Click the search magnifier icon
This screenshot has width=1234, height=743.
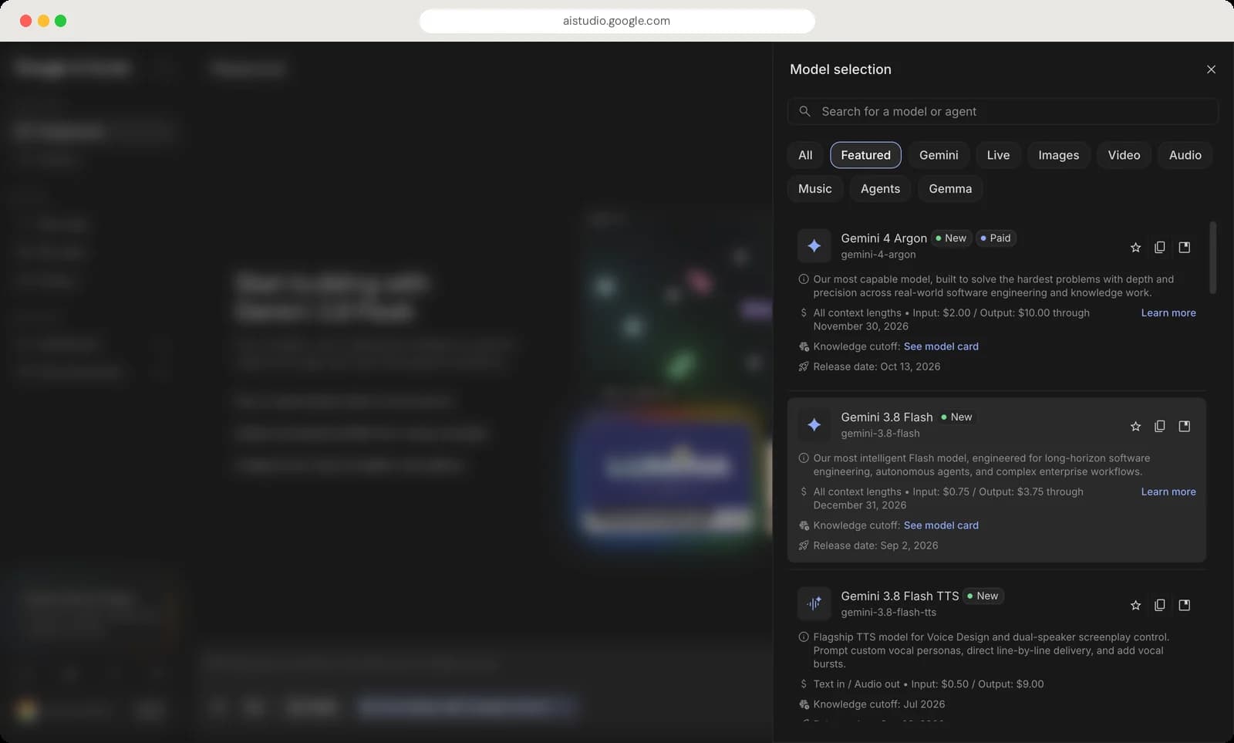coord(804,111)
